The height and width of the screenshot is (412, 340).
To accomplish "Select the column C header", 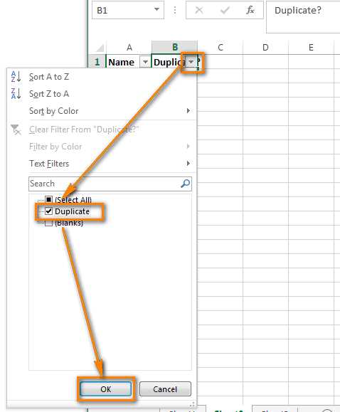I will [221, 48].
